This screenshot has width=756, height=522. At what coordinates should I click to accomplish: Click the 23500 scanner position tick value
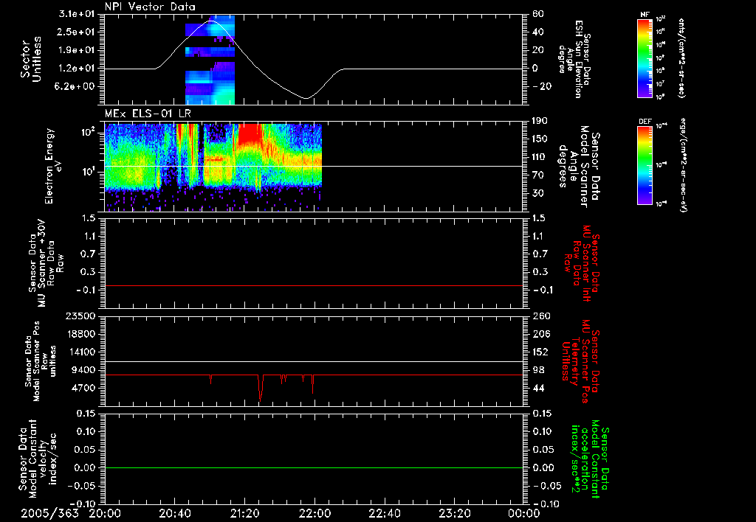pos(80,316)
